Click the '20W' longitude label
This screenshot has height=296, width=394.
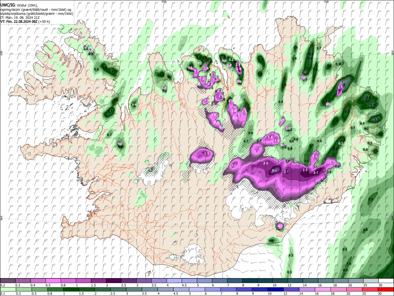(x=164, y=2)
